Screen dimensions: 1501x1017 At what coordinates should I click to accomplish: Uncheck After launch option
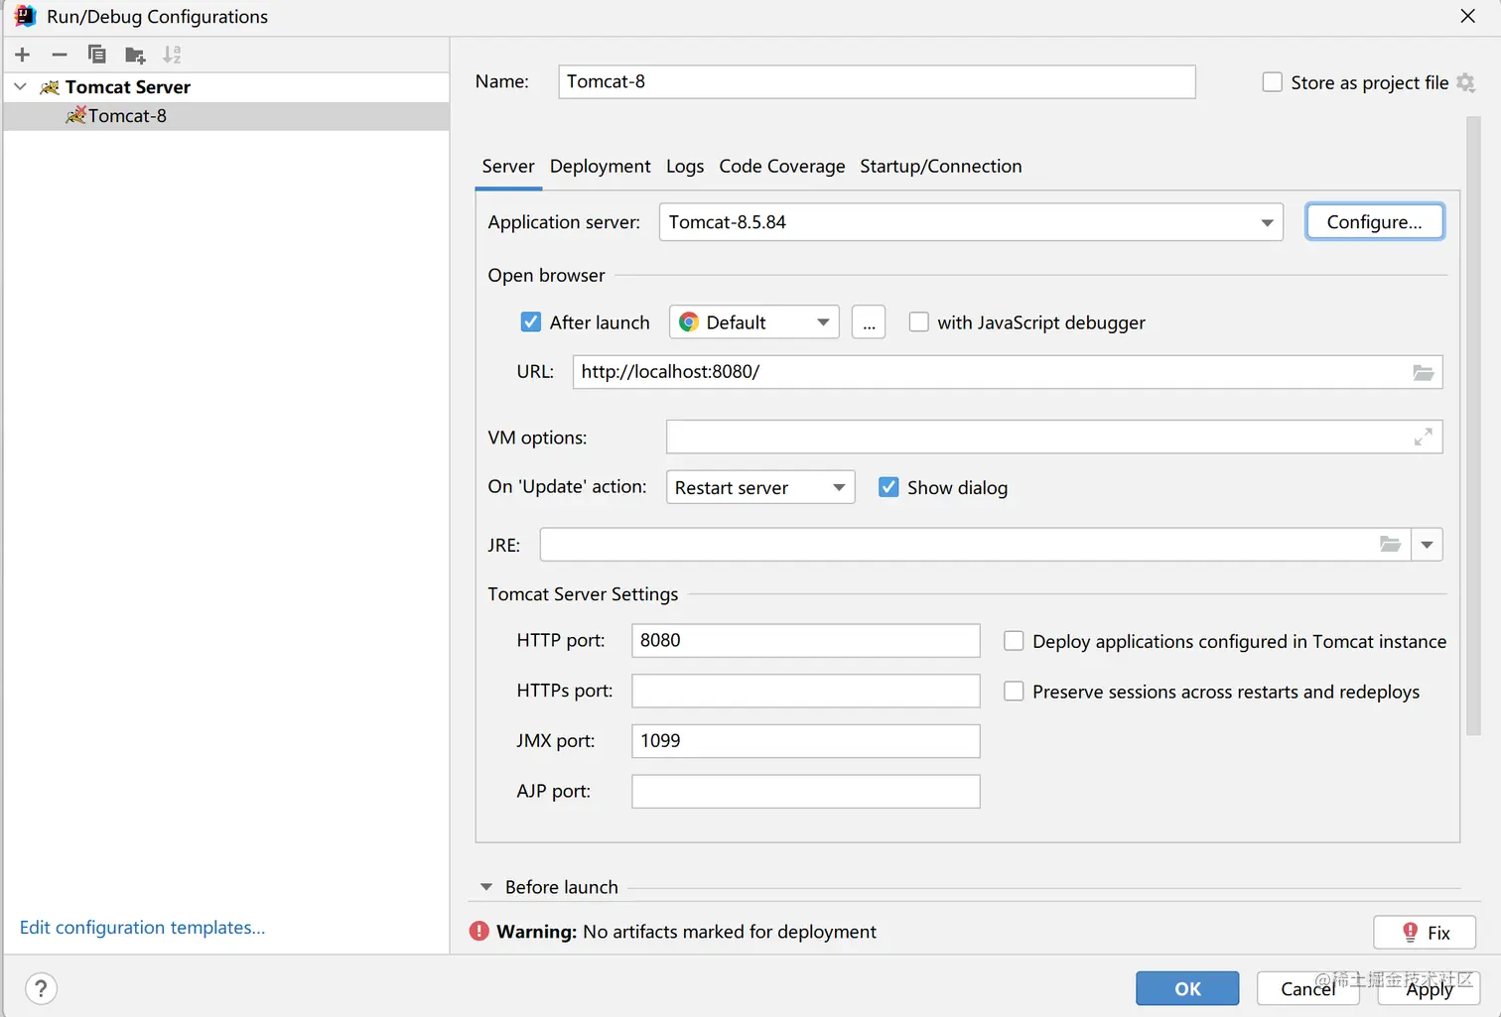click(x=531, y=322)
